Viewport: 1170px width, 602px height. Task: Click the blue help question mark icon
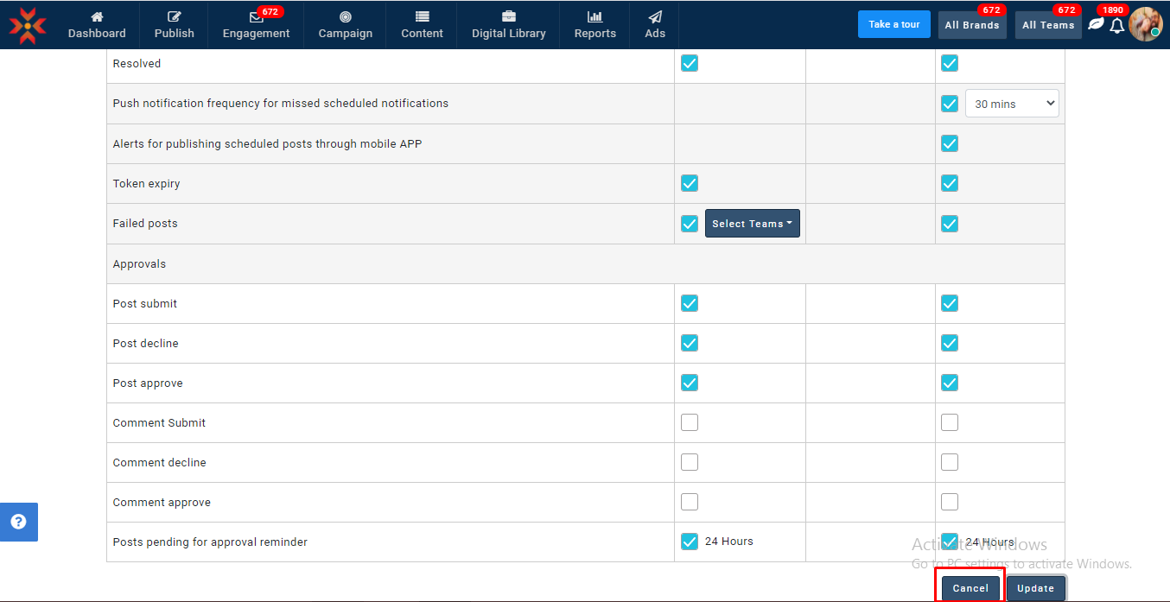[x=18, y=522]
